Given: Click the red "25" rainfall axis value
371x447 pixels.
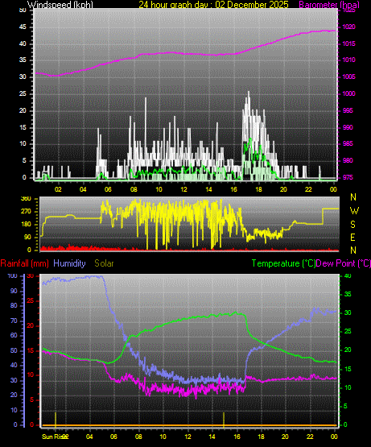Looking at the screenshot, I should click(30, 301).
